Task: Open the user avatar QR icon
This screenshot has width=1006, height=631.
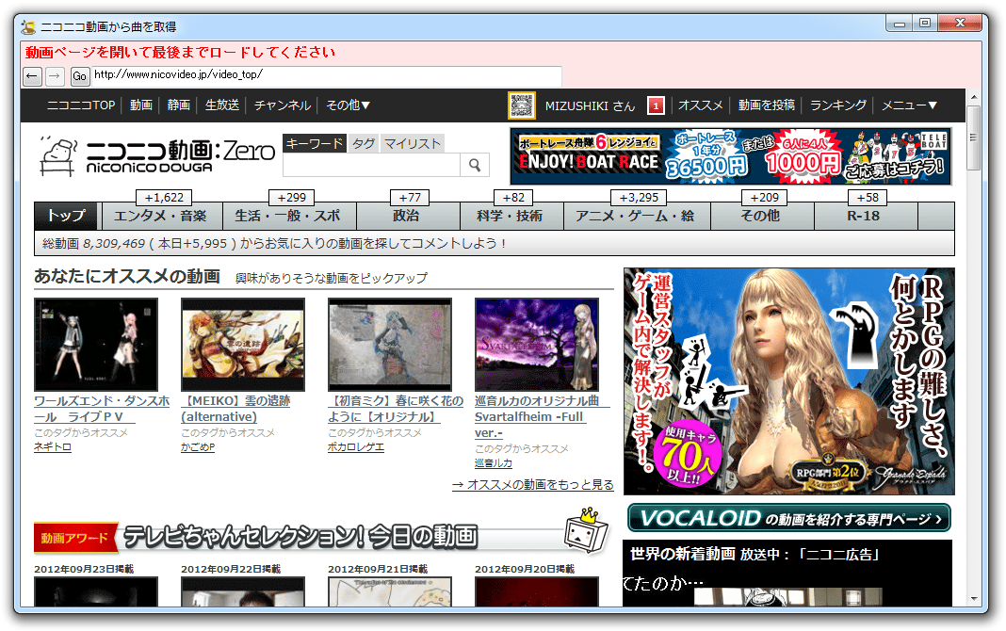Action: tap(522, 105)
